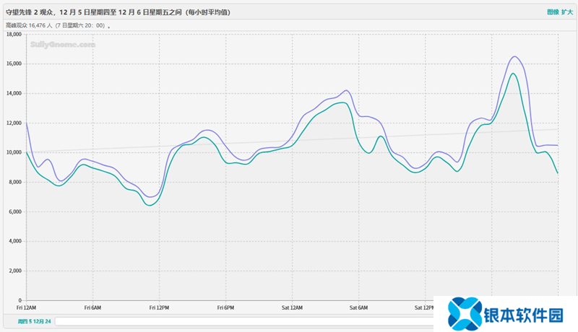Click the 图像 link at top right
Image resolution: width=578 pixels, height=332 pixels.
(x=553, y=12)
